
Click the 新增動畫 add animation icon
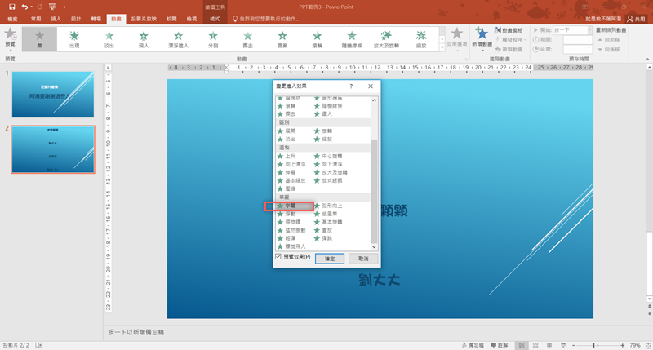[x=482, y=38]
